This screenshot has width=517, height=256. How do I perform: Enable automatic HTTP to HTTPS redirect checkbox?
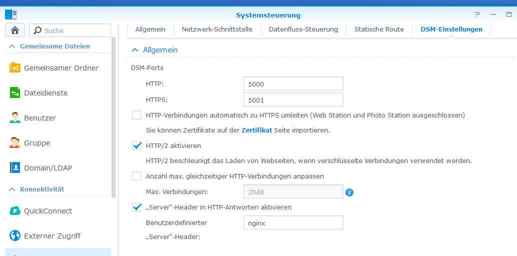point(136,115)
